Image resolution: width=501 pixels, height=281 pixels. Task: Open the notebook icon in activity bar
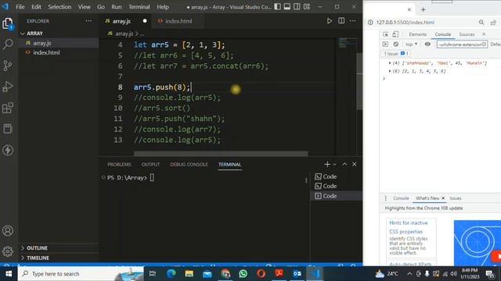(x=8, y=129)
